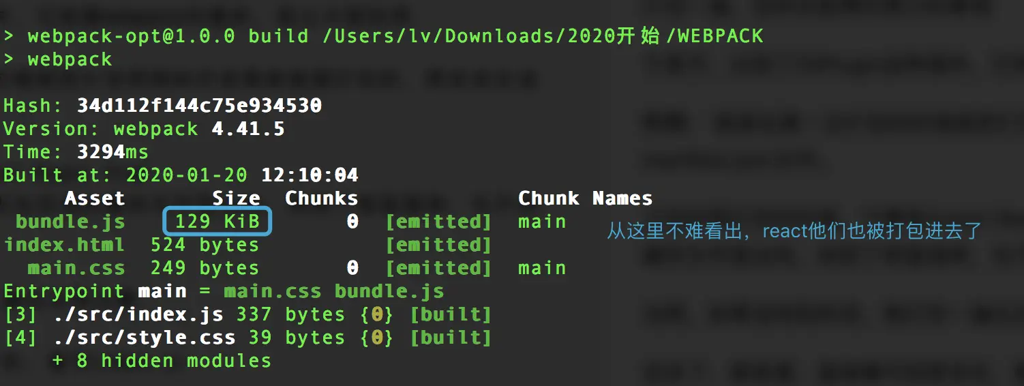This screenshot has width=1024, height=386.
Task: Click the ./src/index.js module line
Action: click(247, 314)
